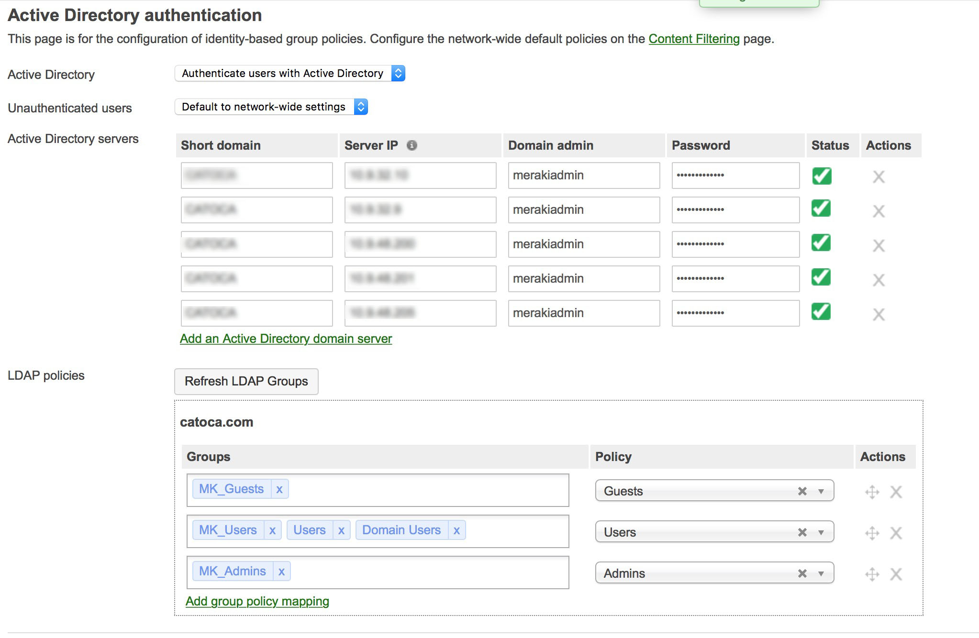Viewport: 979px width, 638px height.
Task: Click Add an Active Directory domain server
Action: [x=286, y=339]
